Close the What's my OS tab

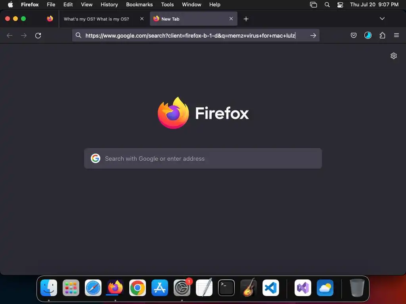[142, 19]
